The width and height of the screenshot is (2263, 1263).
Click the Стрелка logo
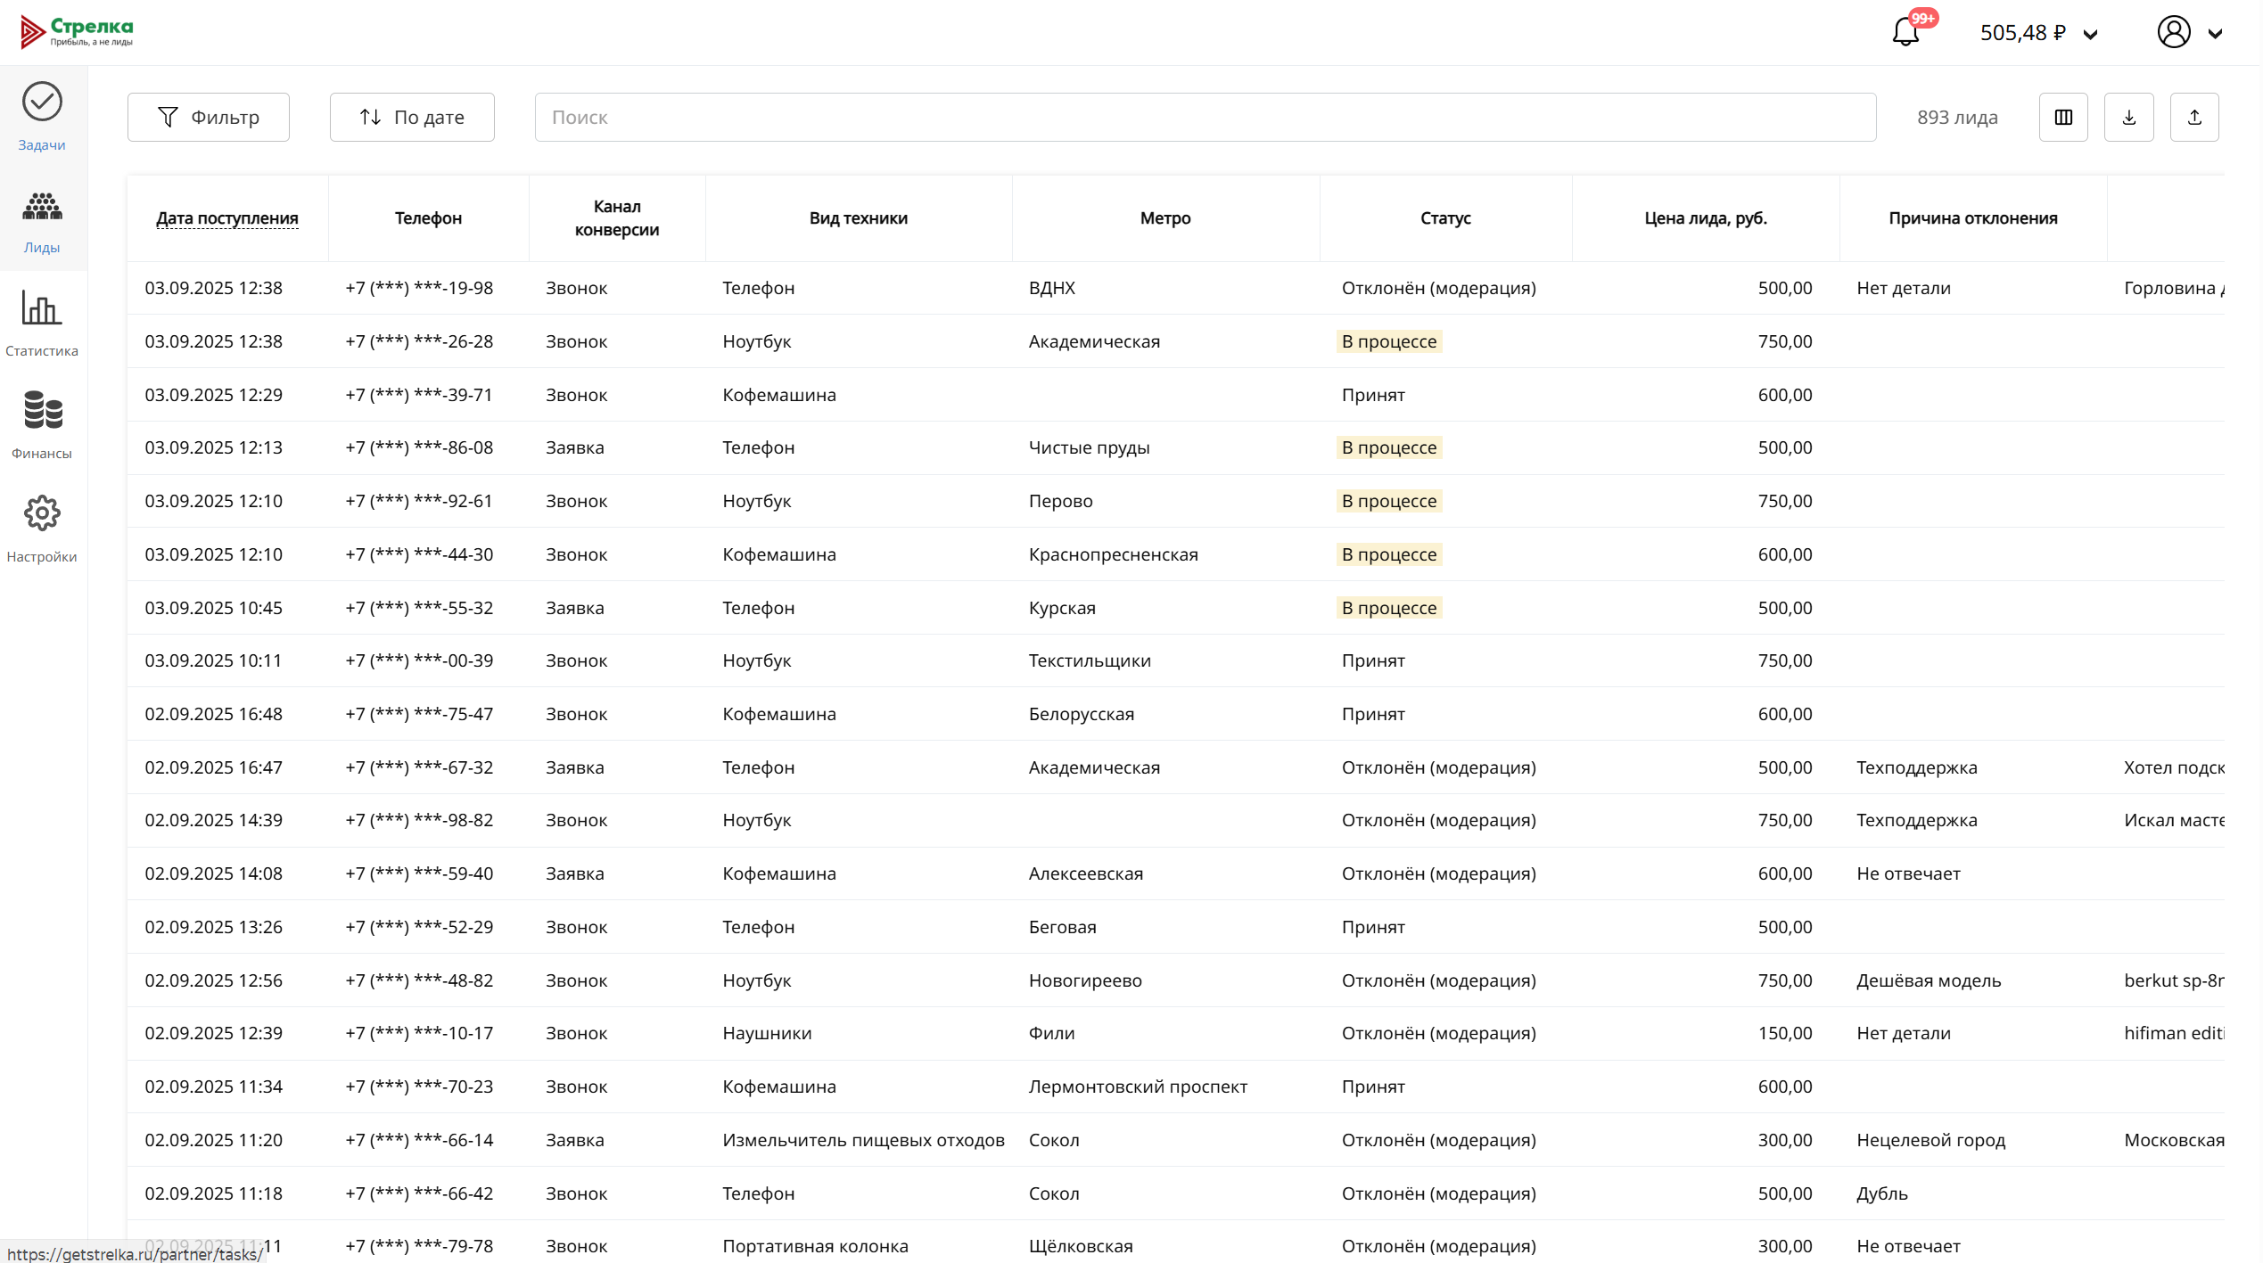tap(78, 32)
